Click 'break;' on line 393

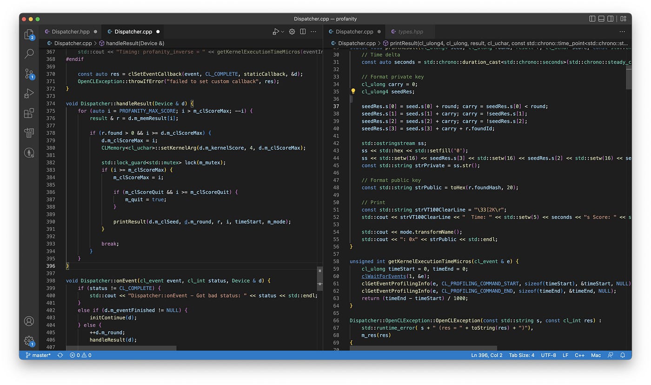point(110,244)
